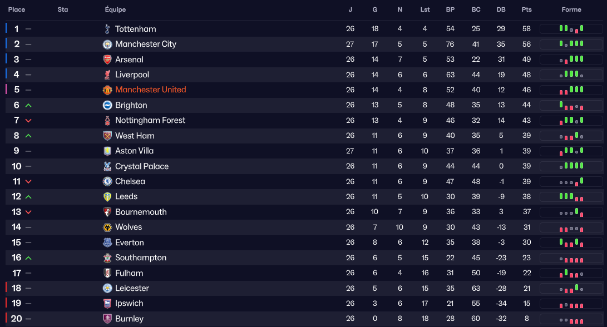Select the Manchester United team name
This screenshot has width=607, height=327.
(150, 90)
